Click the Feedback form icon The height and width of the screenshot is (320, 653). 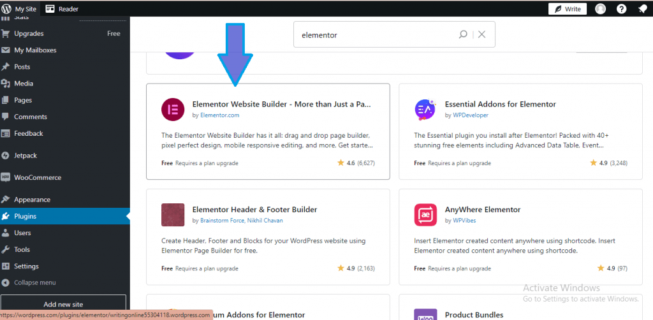coord(5,134)
